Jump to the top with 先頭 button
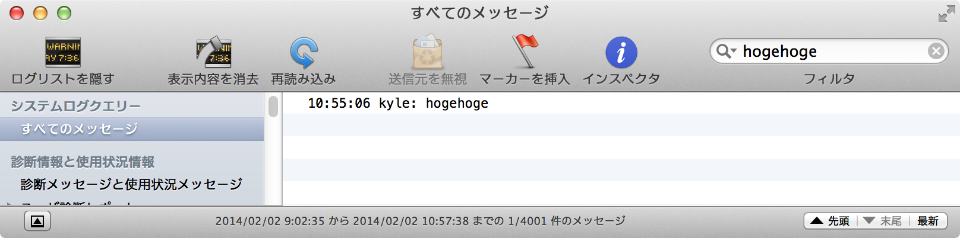 tap(830, 221)
